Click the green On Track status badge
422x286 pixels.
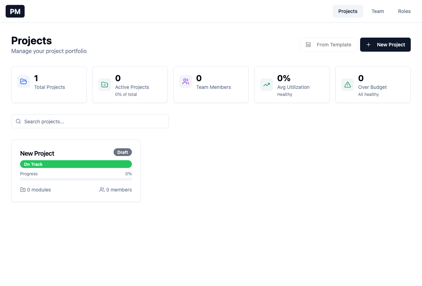coord(76,164)
